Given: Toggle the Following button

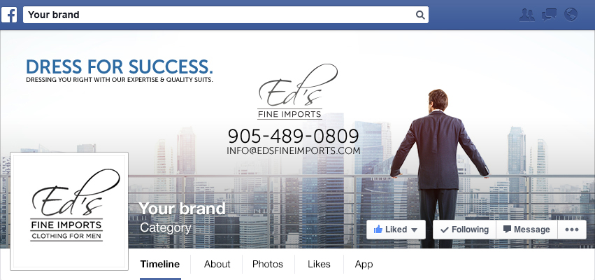Looking at the screenshot, I should pyautogui.click(x=464, y=230).
